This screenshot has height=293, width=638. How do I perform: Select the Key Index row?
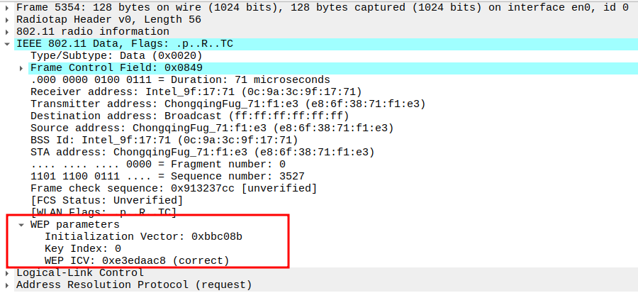[x=83, y=248]
